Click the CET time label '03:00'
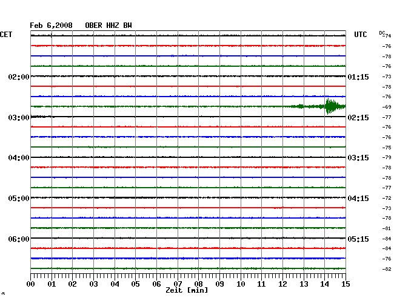Image resolution: width=394 pixels, height=300 pixels. [19, 118]
